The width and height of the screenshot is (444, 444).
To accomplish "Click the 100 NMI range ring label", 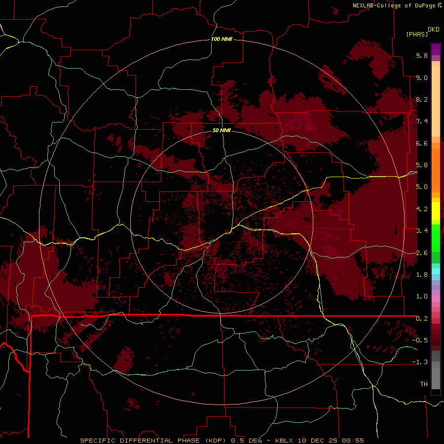I will [x=222, y=39].
